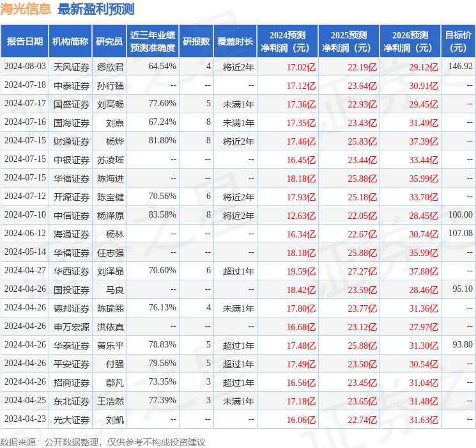
Task: Select 华泰证券 institution cell
Action: point(72,346)
